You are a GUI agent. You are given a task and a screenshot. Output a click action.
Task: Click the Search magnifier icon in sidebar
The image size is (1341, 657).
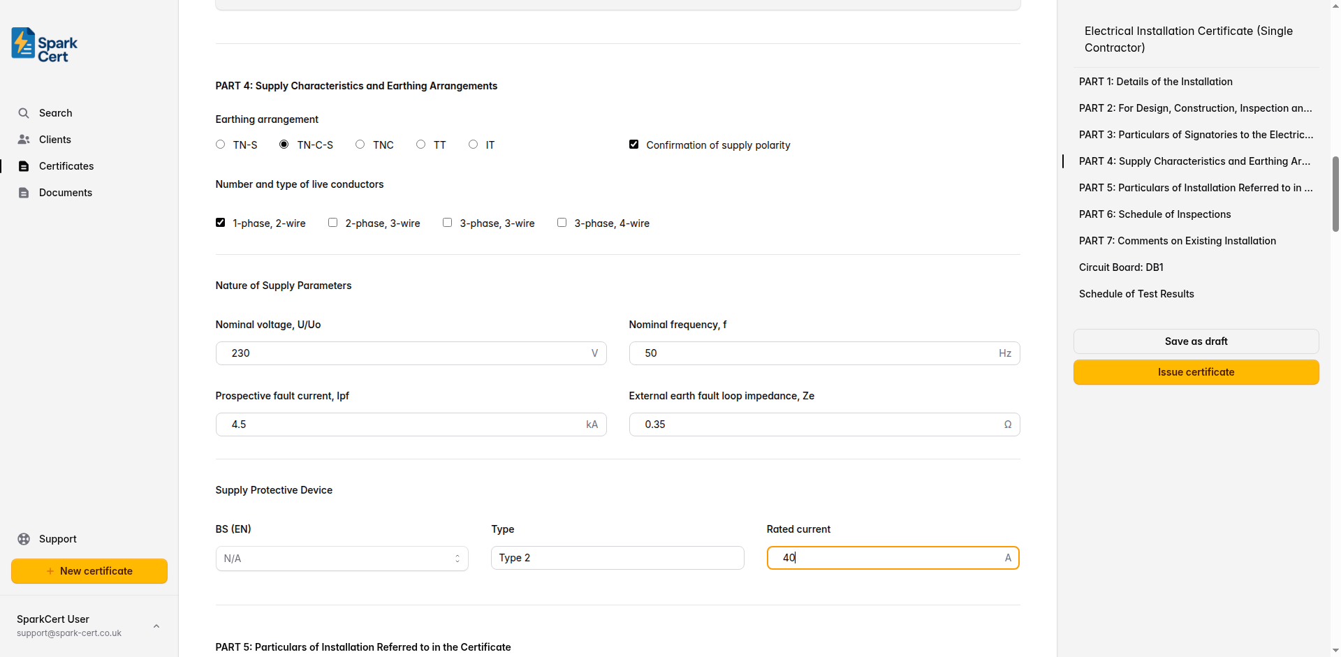point(24,113)
